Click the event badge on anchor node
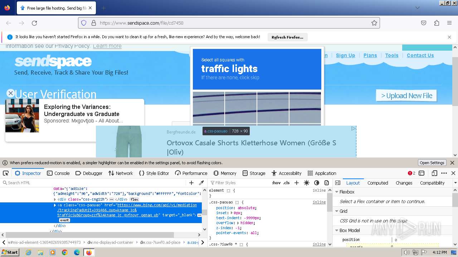Viewport: 458px width, 257px height. click(x=64, y=220)
